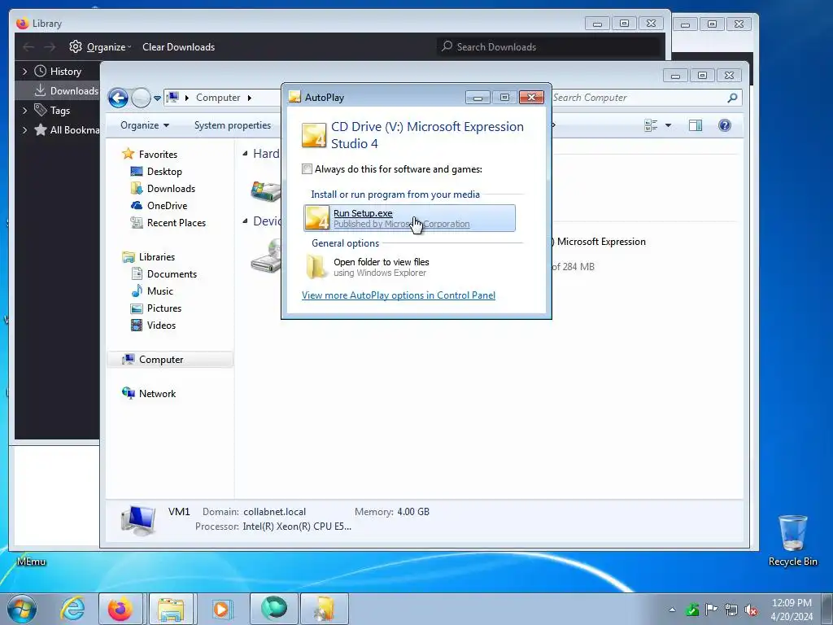Run Setup.exe from the AutoPlay dialog

[x=409, y=218]
